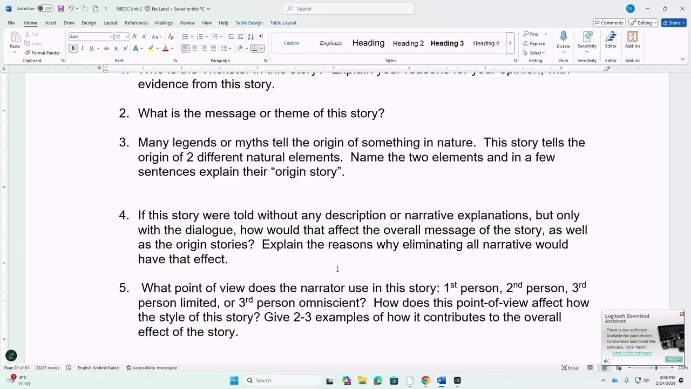Justify the paragraph text
Image resolution: width=691 pixels, height=389 pixels.
click(x=213, y=49)
